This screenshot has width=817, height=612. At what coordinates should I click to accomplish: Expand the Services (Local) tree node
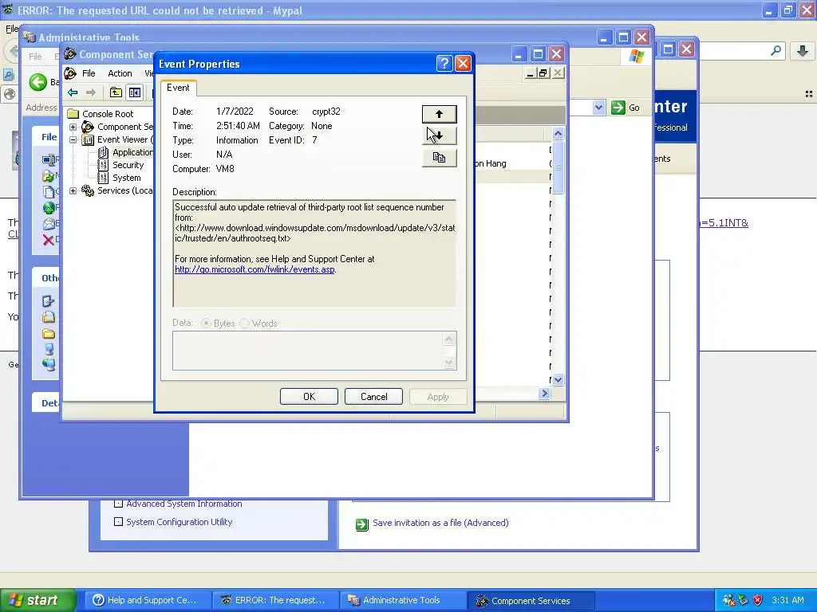pos(73,190)
